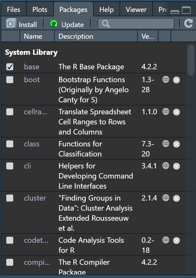Select the Packages tab

73,9
